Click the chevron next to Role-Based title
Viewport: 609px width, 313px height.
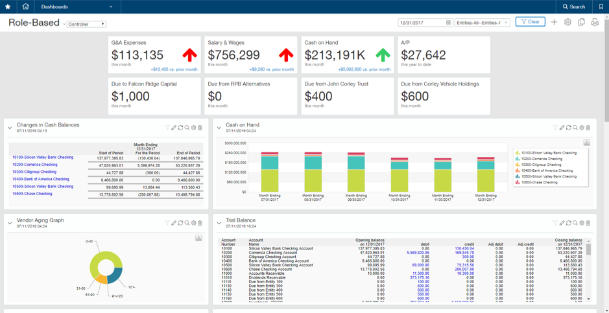pyautogui.click(x=64, y=24)
